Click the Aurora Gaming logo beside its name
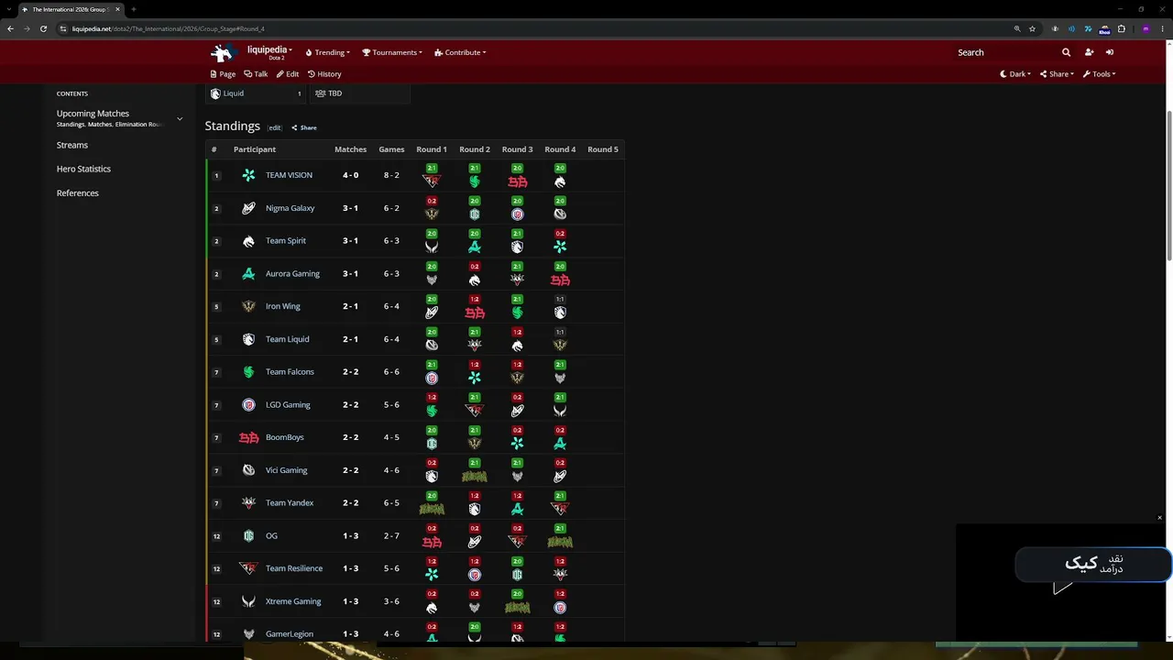Viewport: 1173px width, 660px height. click(248, 274)
